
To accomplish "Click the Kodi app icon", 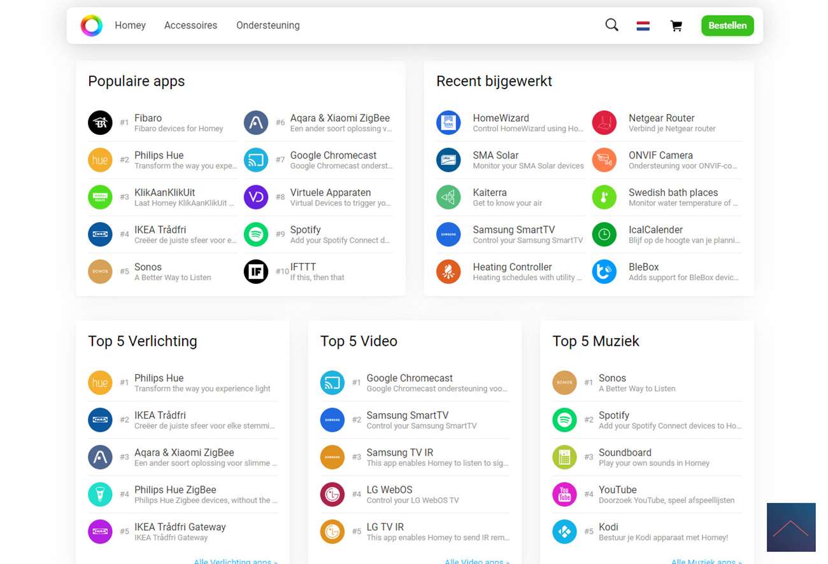I will (564, 532).
